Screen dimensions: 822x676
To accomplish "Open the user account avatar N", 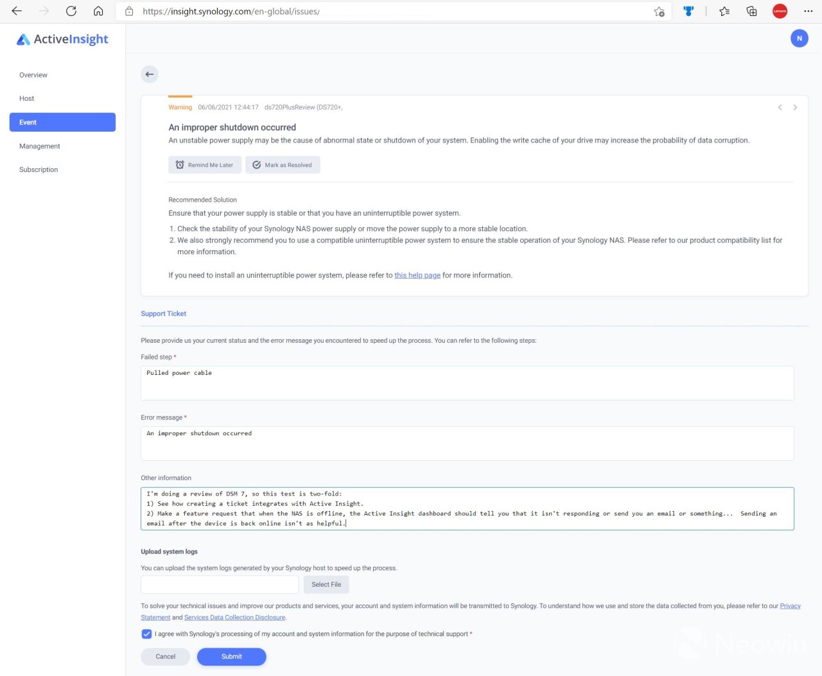I will [799, 39].
